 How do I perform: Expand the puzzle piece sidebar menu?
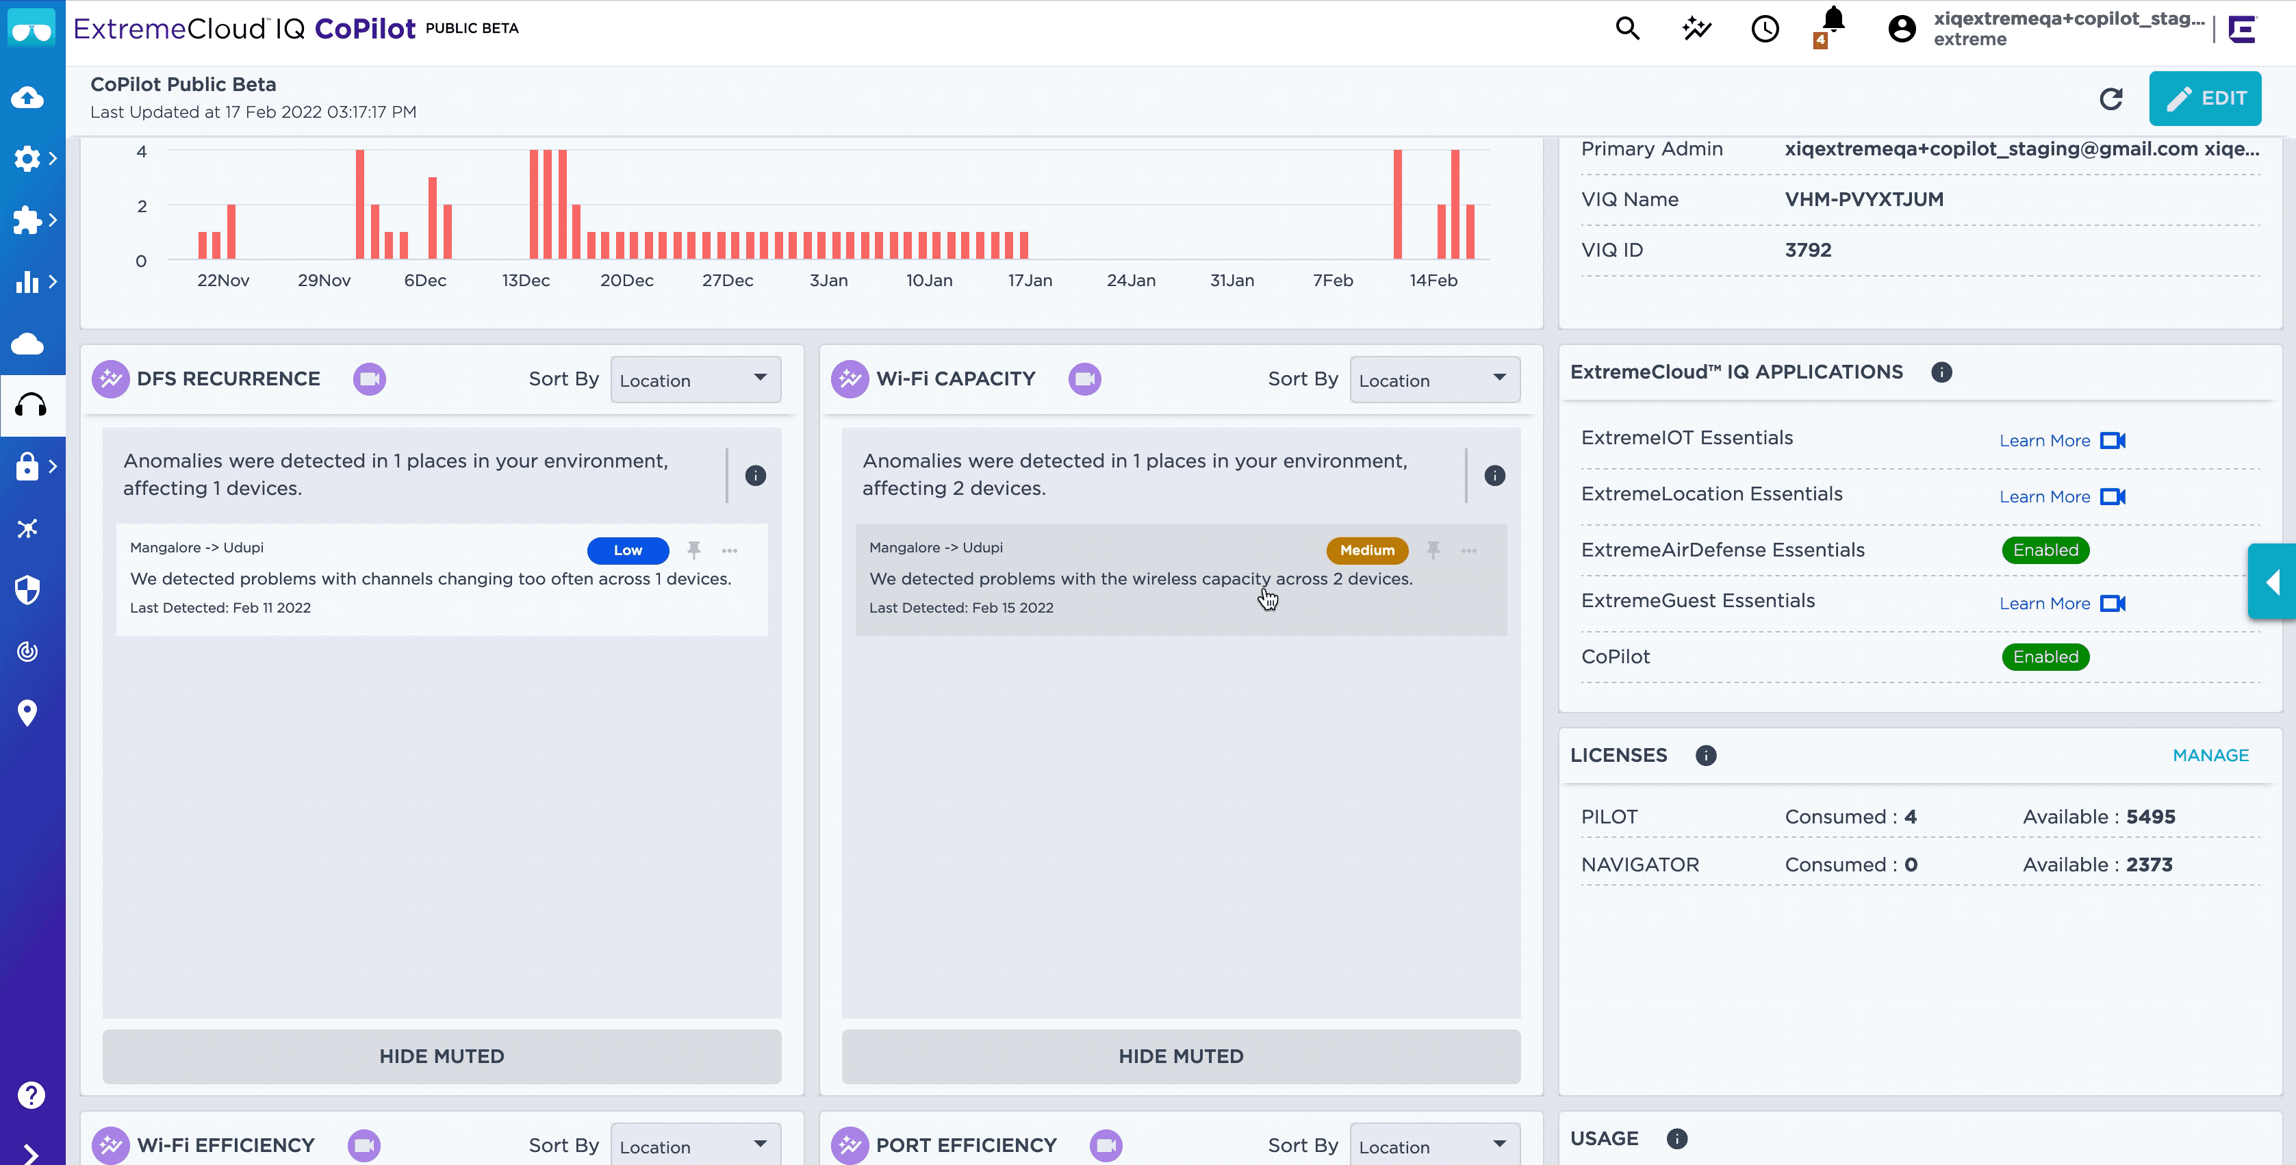(x=33, y=220)
